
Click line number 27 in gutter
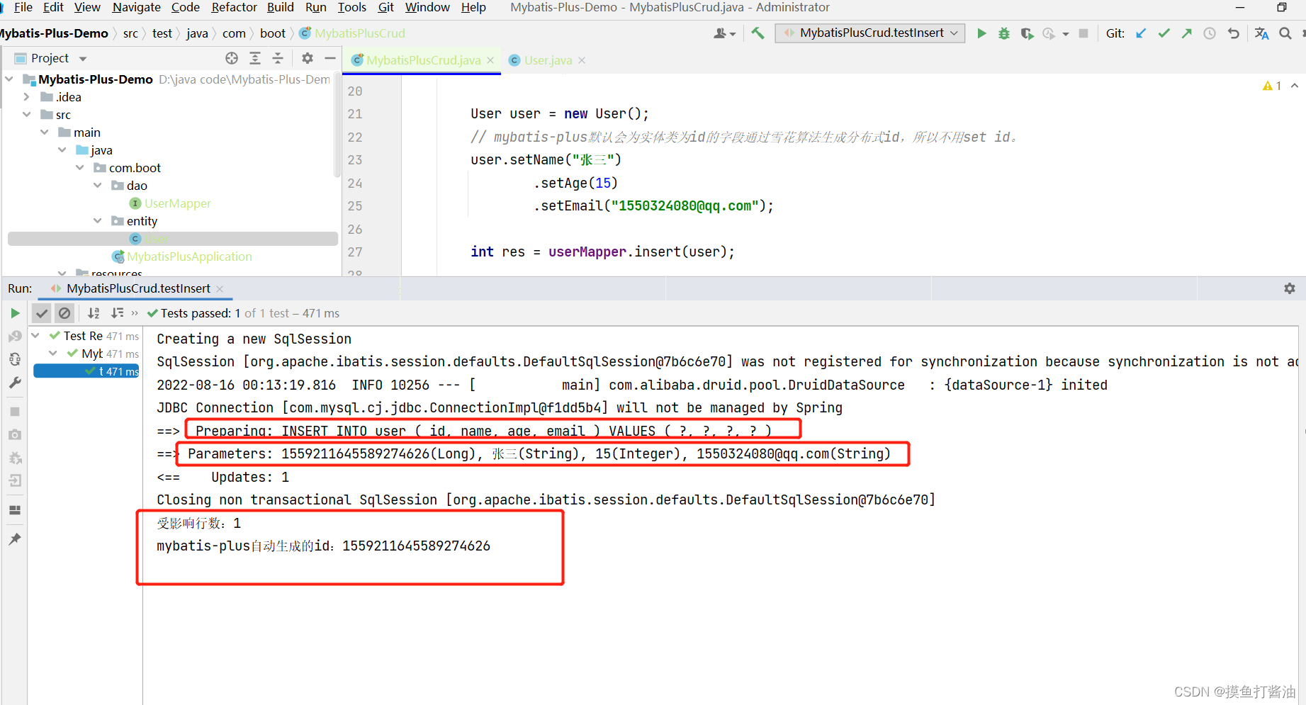click(x=355, y=252)
